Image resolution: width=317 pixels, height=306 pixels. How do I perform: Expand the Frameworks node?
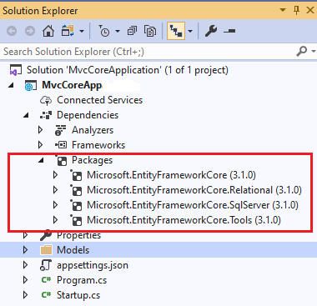40,145
